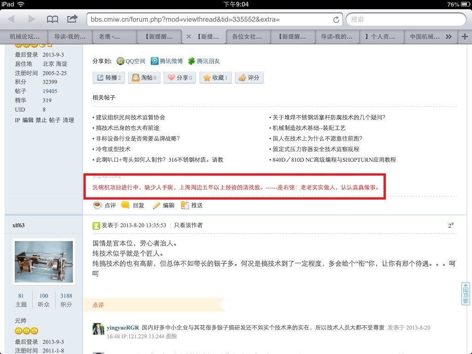
Task: Tap the share arrow icon in toolbar
Action: click(72, 19)
